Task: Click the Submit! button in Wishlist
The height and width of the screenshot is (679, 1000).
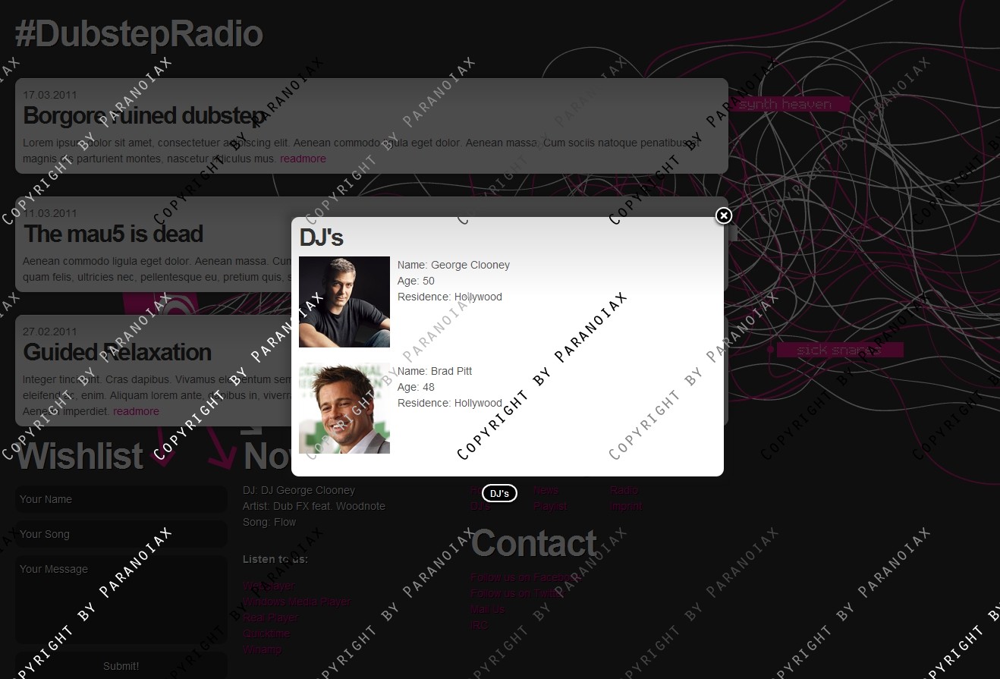Action: pyautogui.click(x=121, y=666)
